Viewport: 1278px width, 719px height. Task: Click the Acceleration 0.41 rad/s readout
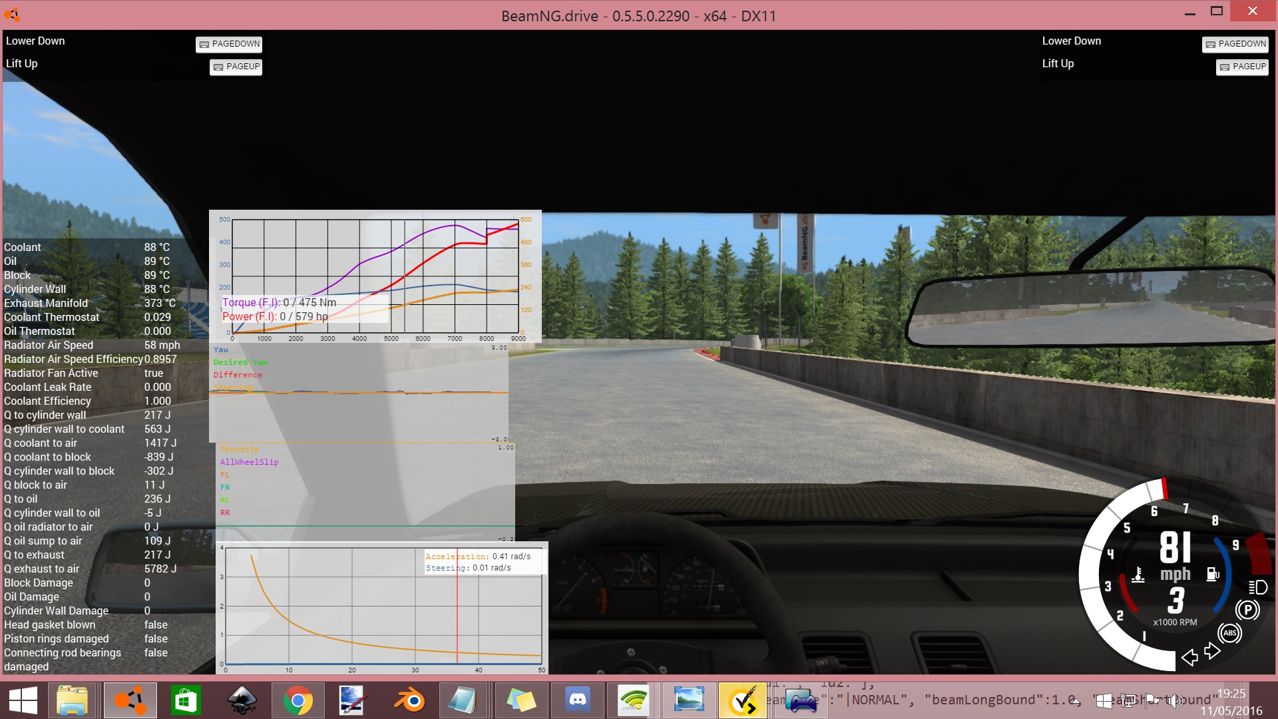(478, 557)
